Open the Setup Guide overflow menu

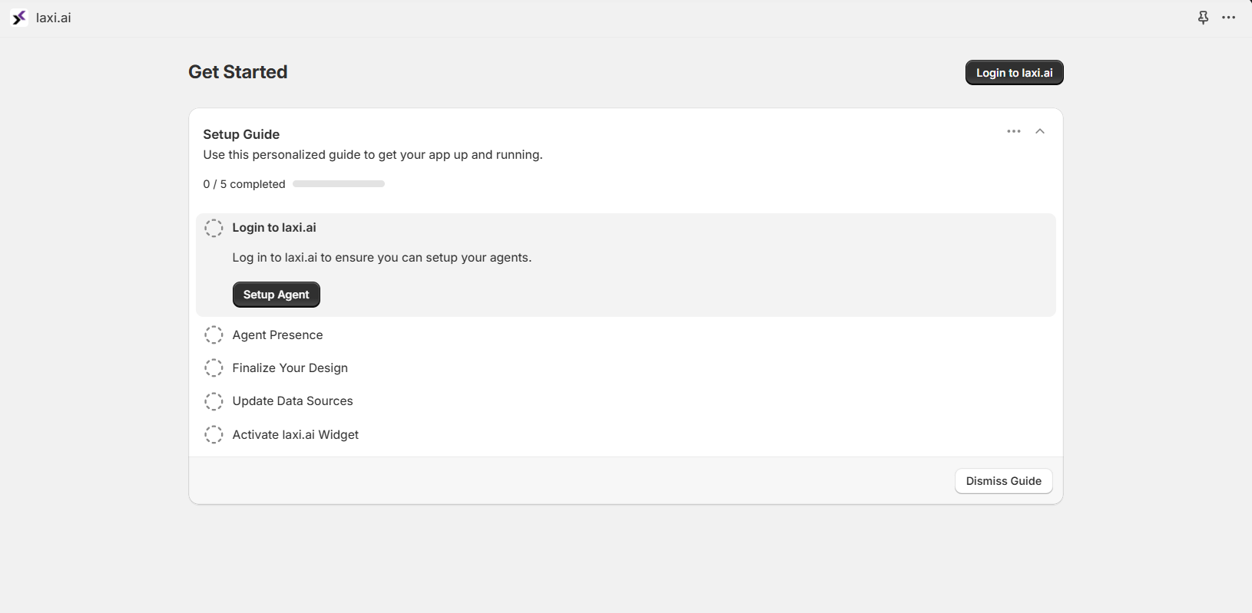1014,131
